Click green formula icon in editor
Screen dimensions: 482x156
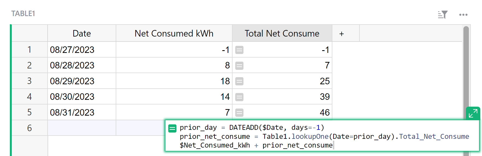172,128
